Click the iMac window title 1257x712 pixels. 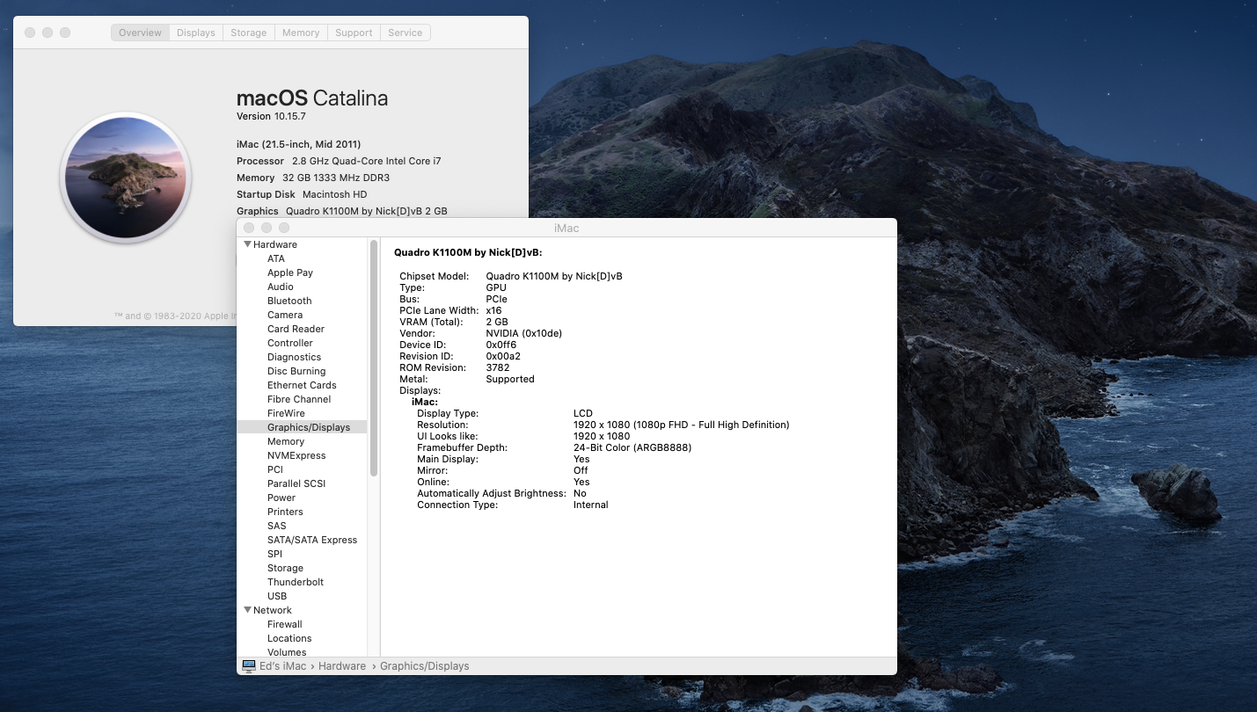click(x=566, y=228)
